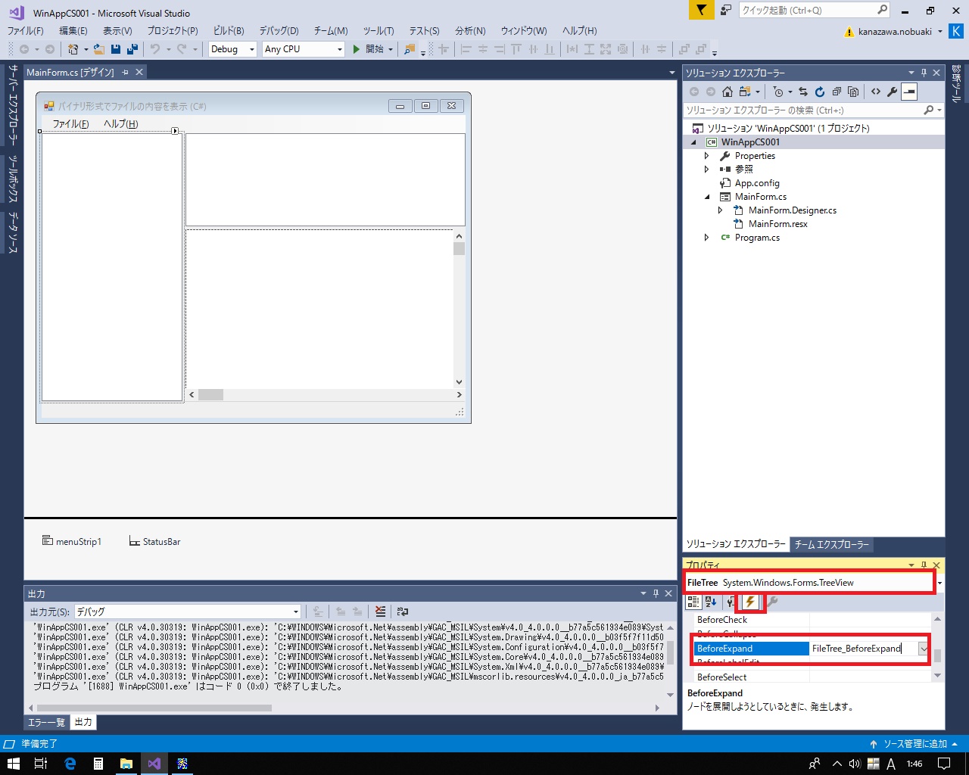Select MainForm.resx in Solution Explorer
The image size is (969, 775).
click(777, 224)
